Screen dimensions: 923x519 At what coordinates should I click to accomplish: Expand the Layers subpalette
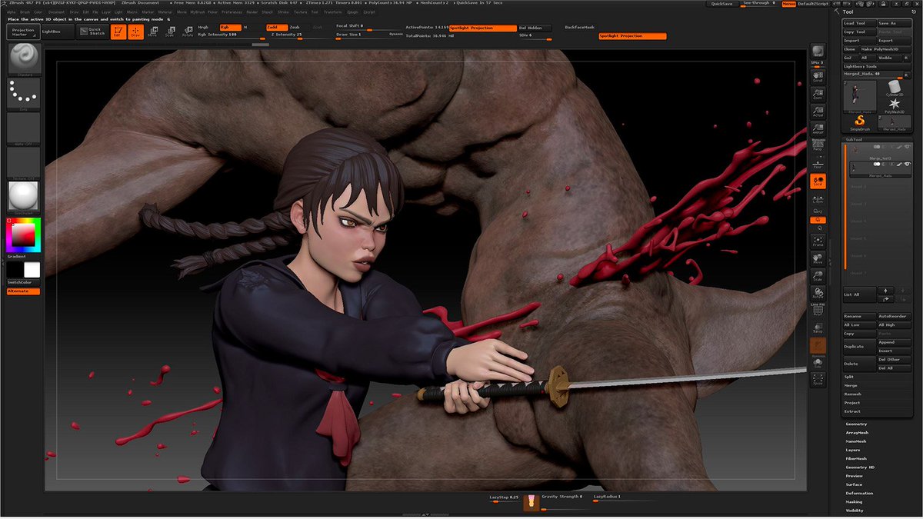point(853,450)
